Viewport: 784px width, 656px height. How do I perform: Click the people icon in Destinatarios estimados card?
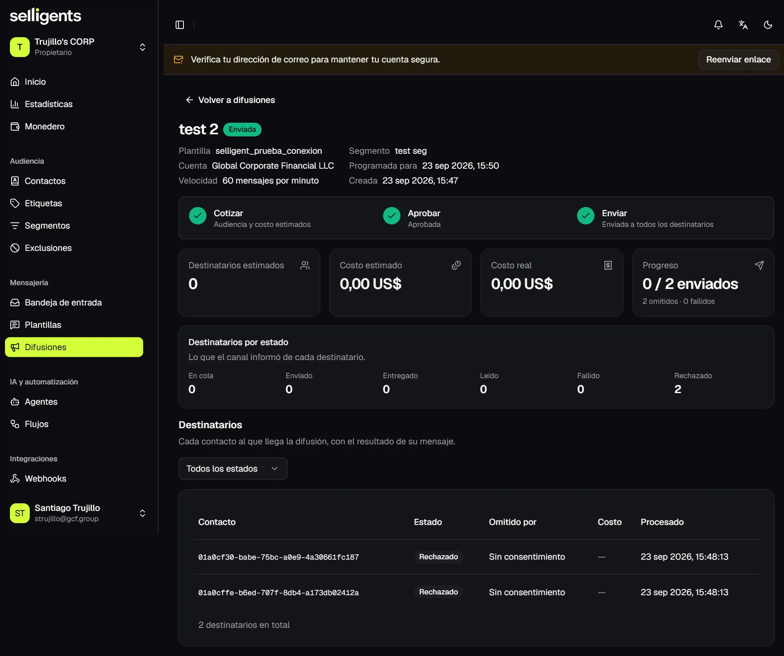coord(305,265)
